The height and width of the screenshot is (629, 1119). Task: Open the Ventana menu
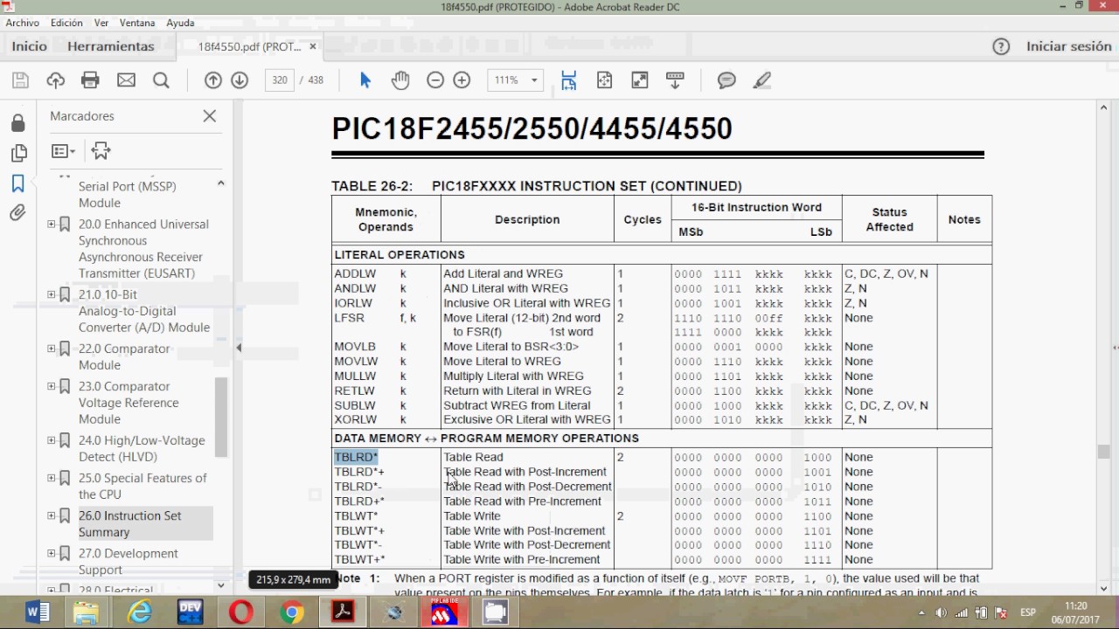[x=137, y=23]
